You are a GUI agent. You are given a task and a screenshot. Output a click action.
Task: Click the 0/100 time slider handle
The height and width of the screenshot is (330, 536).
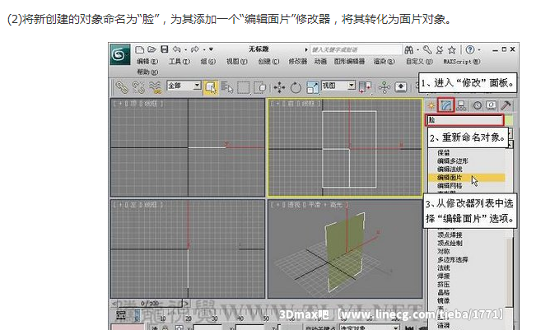[150, 303]
